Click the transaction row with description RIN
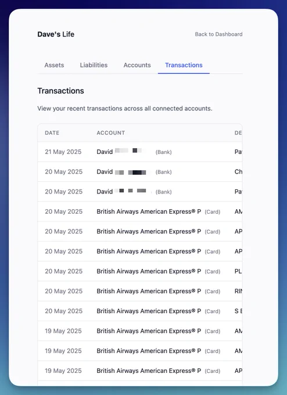 pos(140,291)
